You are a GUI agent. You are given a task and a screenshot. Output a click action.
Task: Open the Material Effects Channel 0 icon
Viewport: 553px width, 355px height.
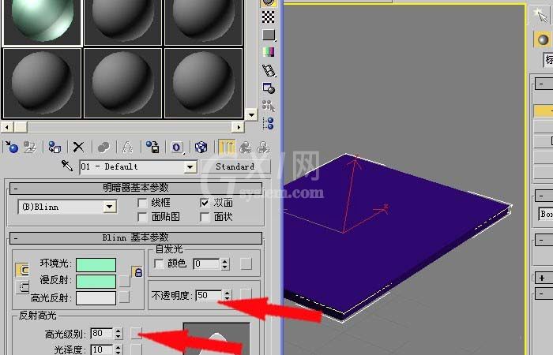tap(177, 147)
